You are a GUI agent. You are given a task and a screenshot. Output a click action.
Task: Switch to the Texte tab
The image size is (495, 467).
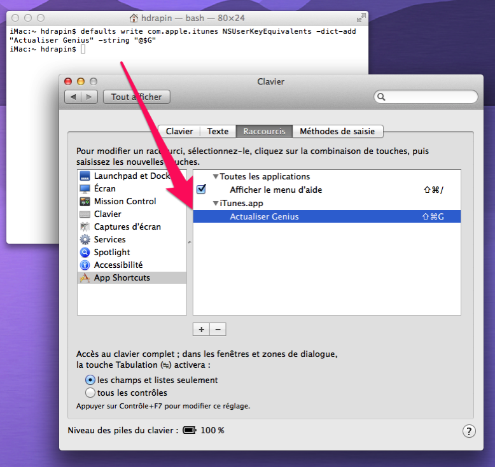218,131
